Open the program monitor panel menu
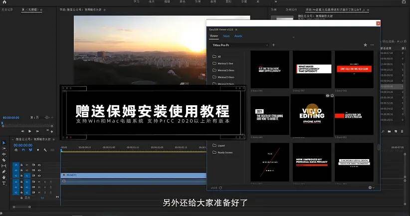Image resolution: width=410 pixels, height=216 pixels. tap(105, 9)
